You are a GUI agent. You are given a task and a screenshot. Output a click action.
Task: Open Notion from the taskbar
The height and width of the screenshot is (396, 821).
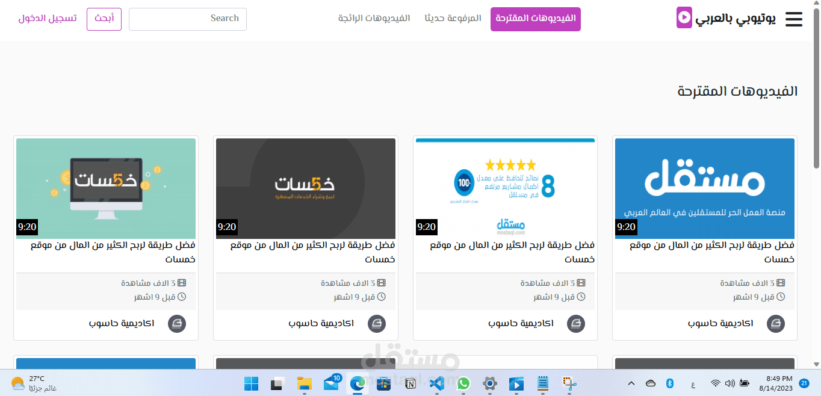(x=410, y=383)
